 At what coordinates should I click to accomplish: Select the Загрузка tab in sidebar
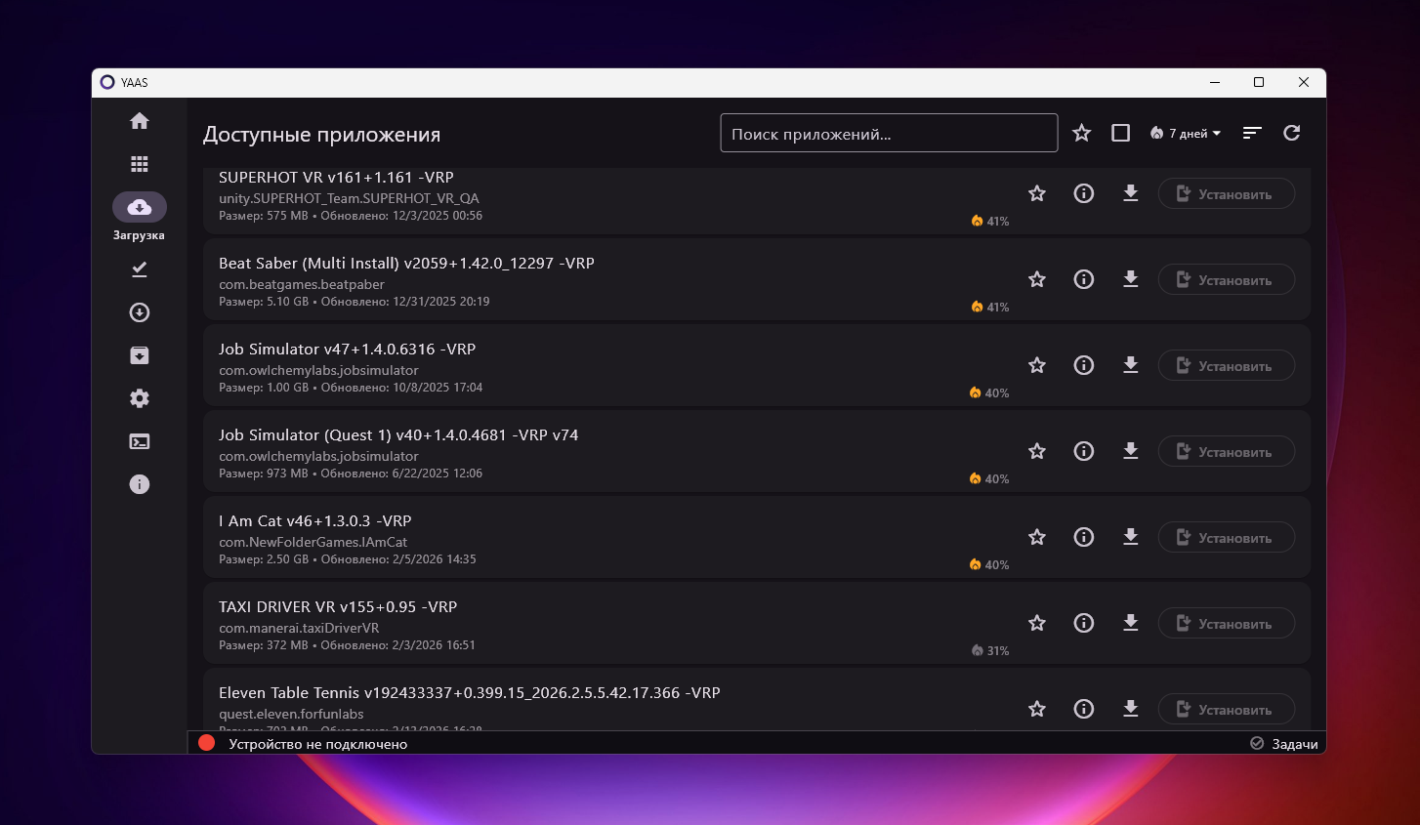(x=140, y=208)
